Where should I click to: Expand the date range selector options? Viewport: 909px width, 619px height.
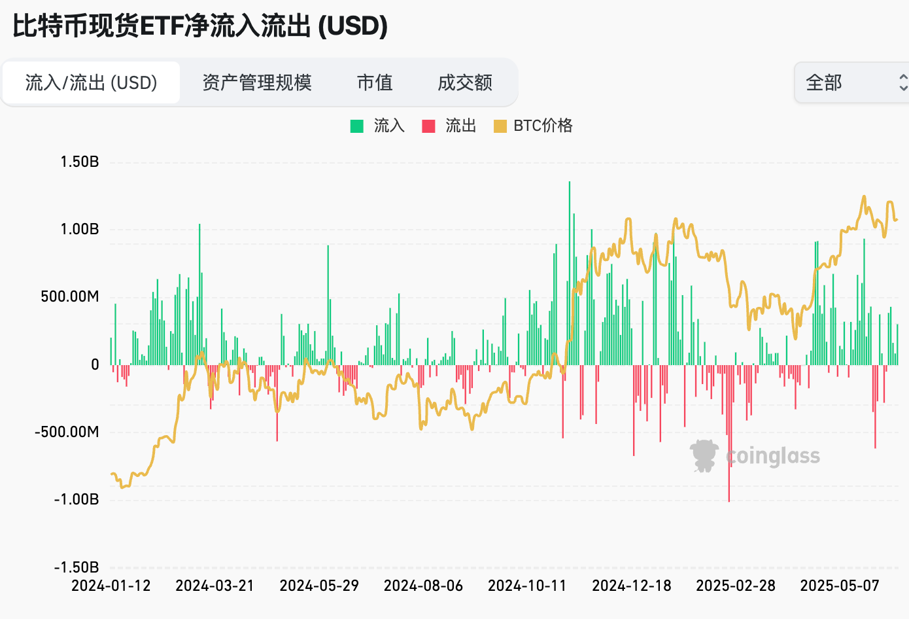[850, 82]
